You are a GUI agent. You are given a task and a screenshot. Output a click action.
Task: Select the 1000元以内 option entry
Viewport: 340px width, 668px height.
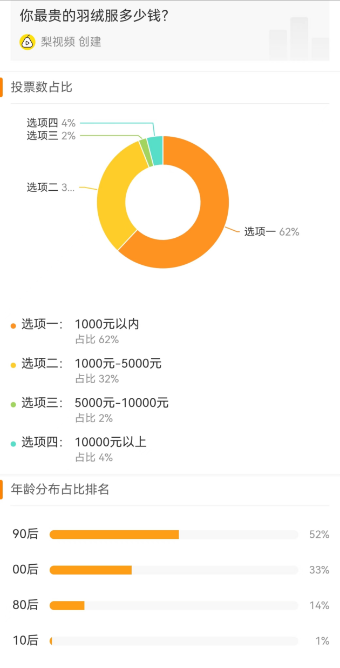point(107,324)
